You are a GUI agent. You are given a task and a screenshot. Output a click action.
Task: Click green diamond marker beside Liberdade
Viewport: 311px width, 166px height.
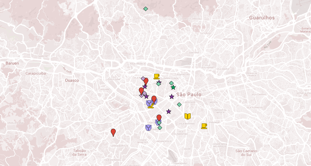[x=179, y=105]
